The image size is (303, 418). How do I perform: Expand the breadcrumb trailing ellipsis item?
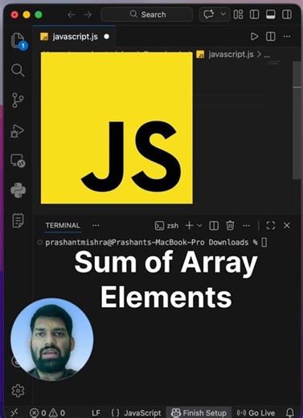tap(267, 55)
